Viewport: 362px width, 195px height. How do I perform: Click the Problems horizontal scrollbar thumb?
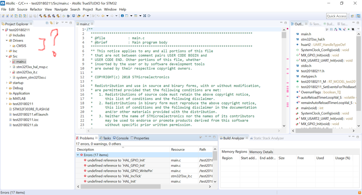point(121,186)
